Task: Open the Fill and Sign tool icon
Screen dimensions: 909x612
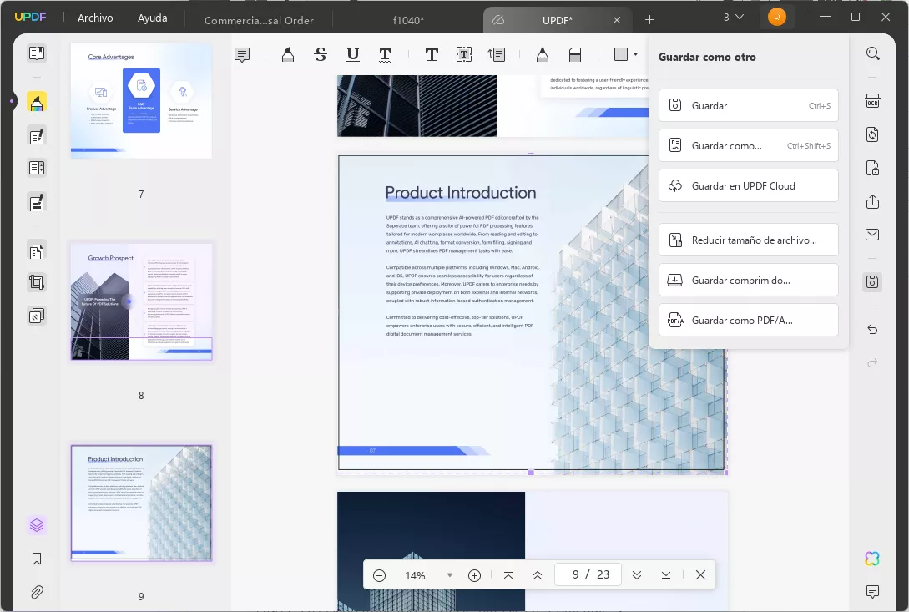Action: tap(37, 202)
